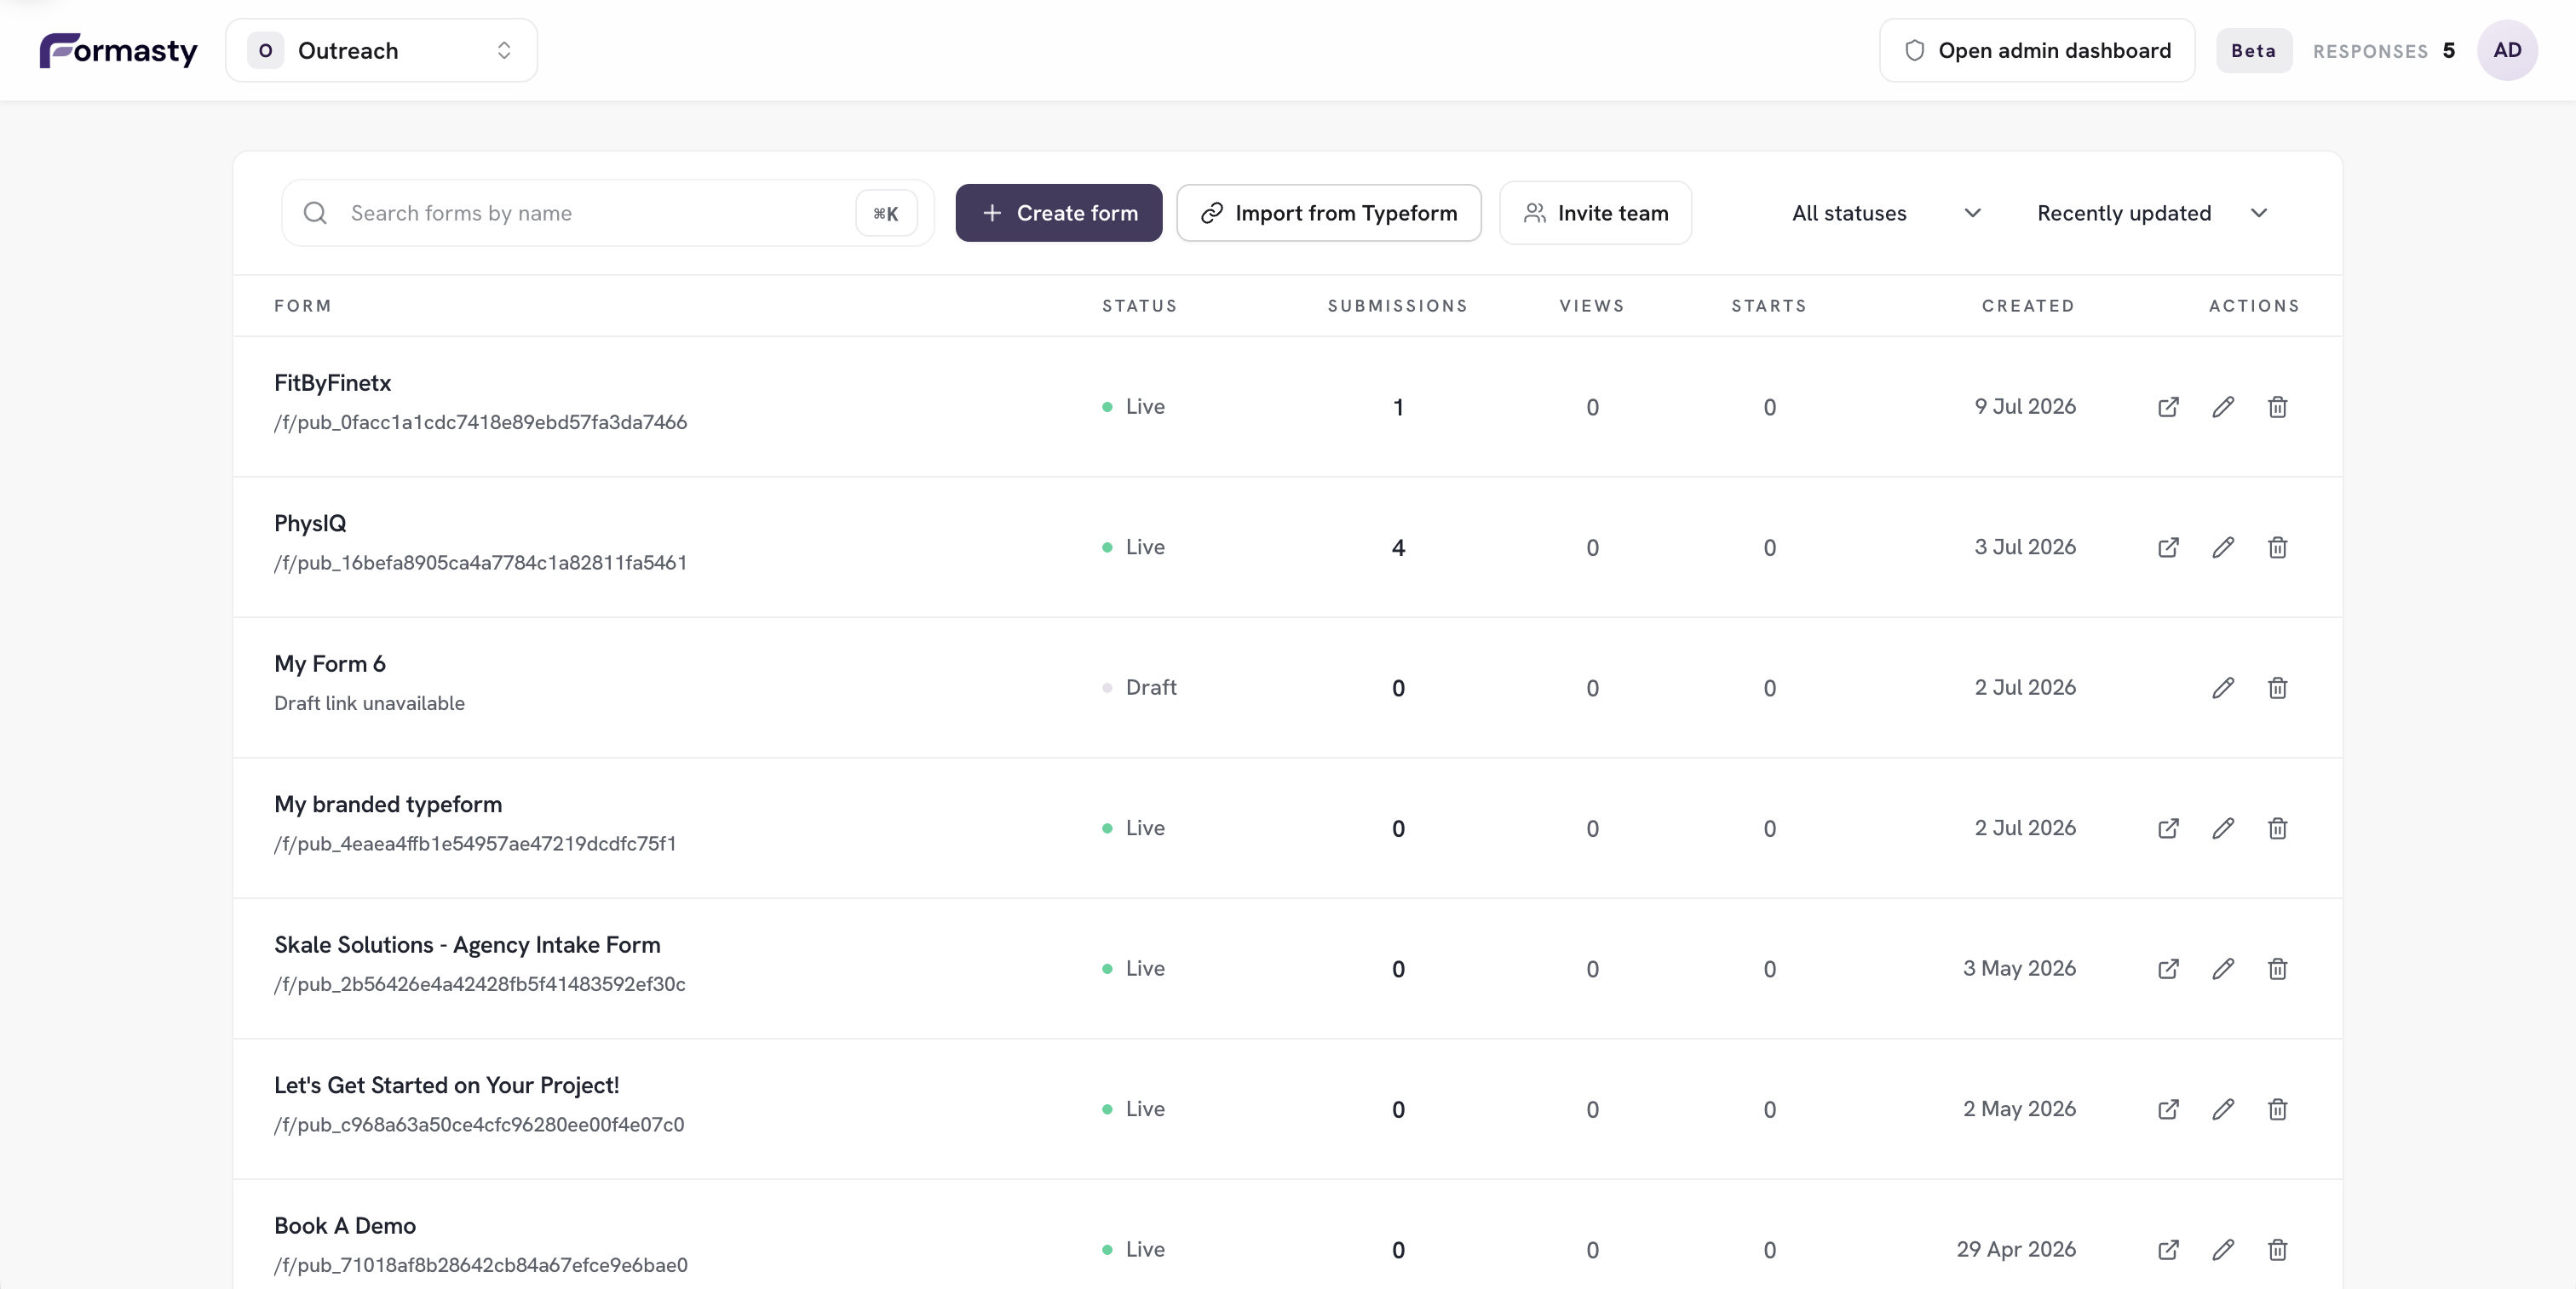2576x1289 pixels.
Task: Edit the PhysIQ form
Action: (x=2223, y=547)
